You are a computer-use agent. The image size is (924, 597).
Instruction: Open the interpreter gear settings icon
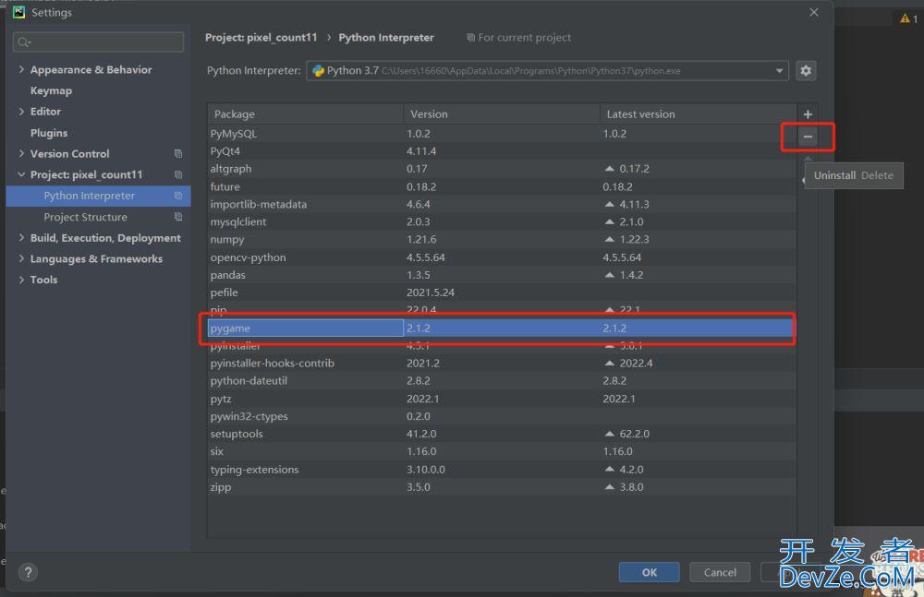pos(806,71)
